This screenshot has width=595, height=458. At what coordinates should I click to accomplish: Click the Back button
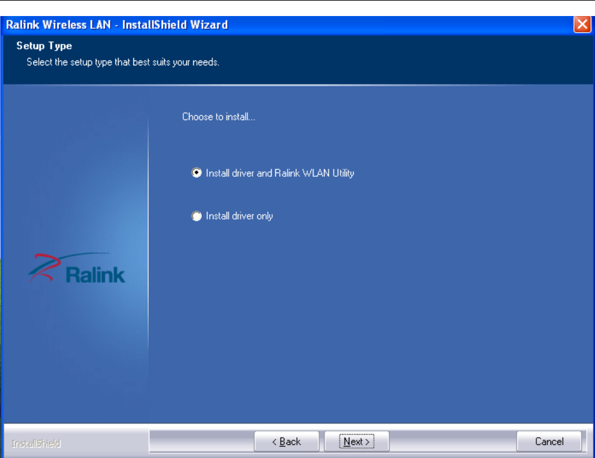(x=286, y=441)
